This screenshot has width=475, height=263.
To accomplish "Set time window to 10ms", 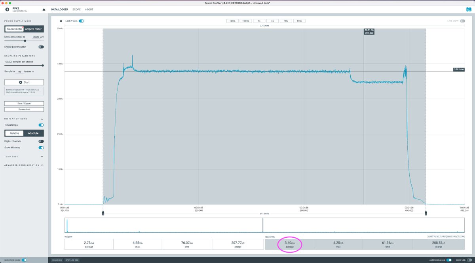I will coord(232,21).
